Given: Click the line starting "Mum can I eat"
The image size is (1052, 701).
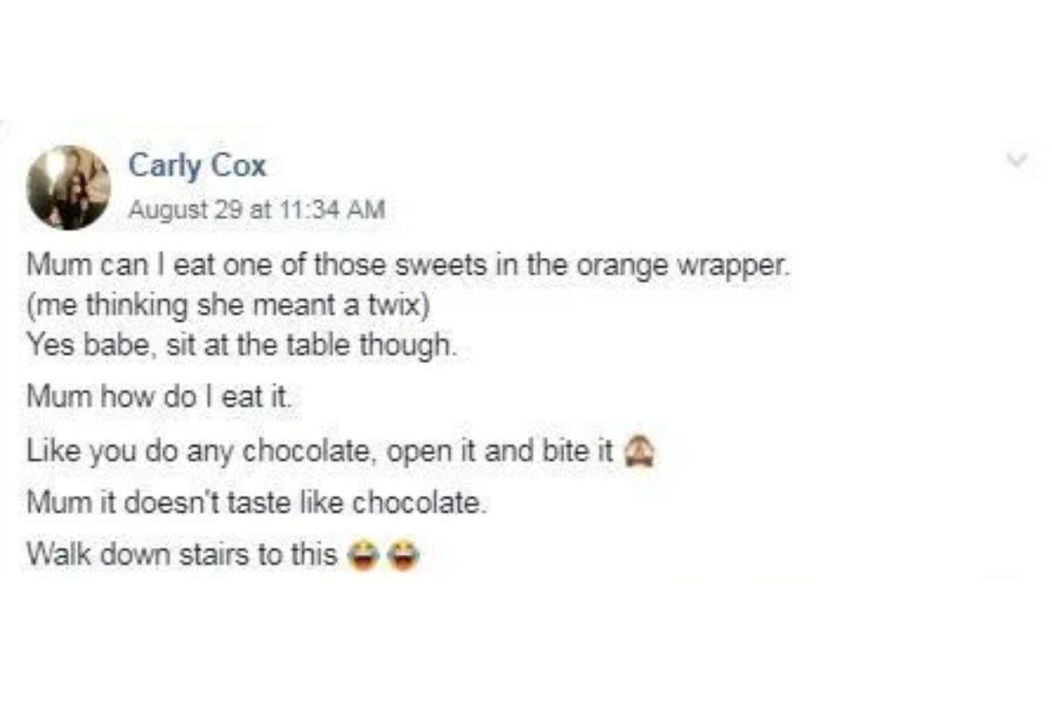Looking at the screenshot, I should pos(409,264).
